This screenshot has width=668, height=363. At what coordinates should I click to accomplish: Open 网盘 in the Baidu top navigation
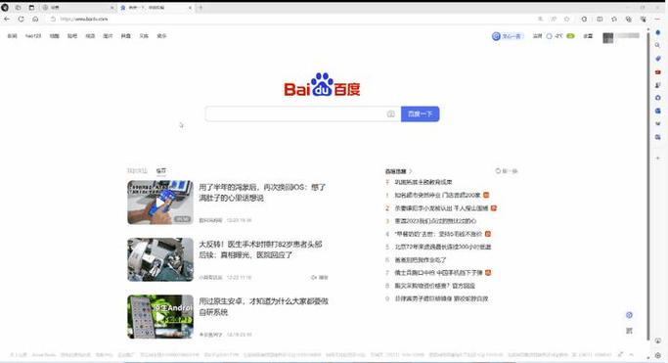126,36
